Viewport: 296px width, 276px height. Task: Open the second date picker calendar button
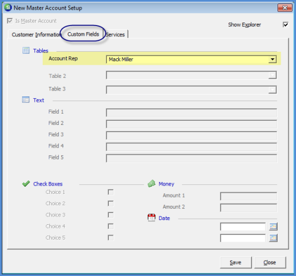(273, 238)
